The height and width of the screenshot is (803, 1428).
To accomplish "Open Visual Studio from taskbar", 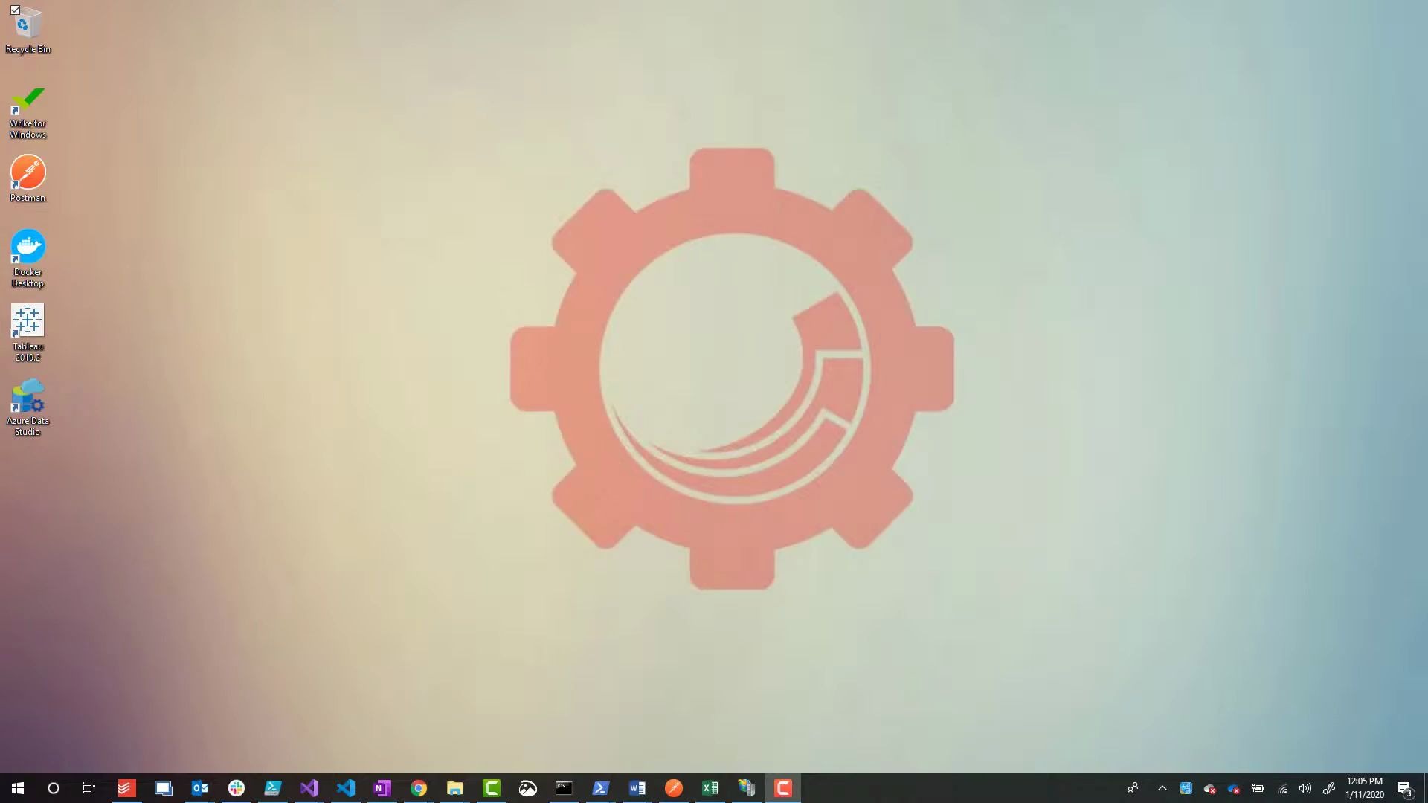I will 309,787.
